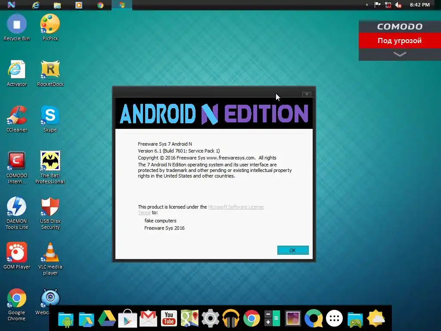The width and height of the screenshot is (441, 331).
Task: Click COMODO widget red status banner
Action: pos(400,41)
